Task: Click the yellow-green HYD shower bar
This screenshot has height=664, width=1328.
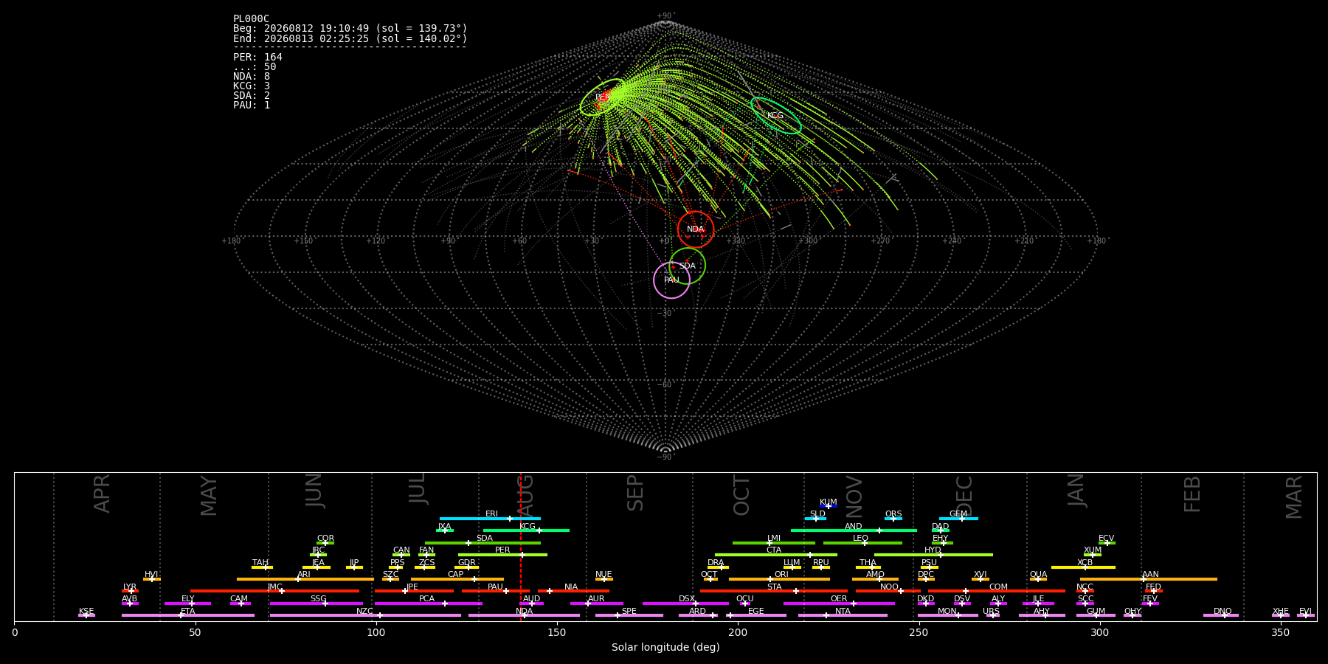Action: coord(933,555)
